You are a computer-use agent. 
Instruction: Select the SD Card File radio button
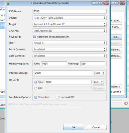(36, 88)
